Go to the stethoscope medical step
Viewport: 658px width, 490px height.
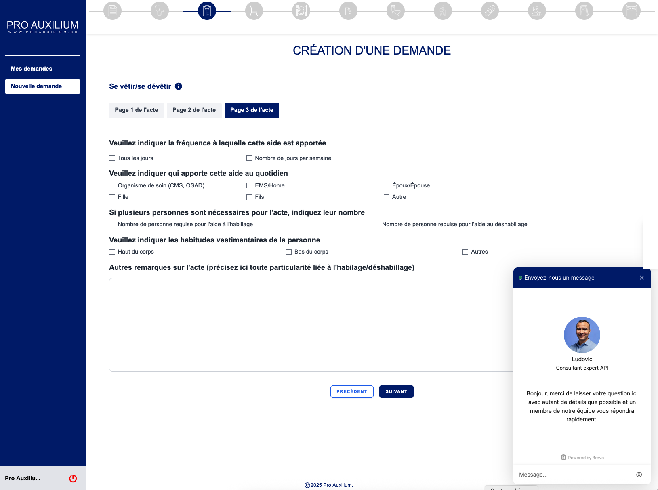point(160,11)
